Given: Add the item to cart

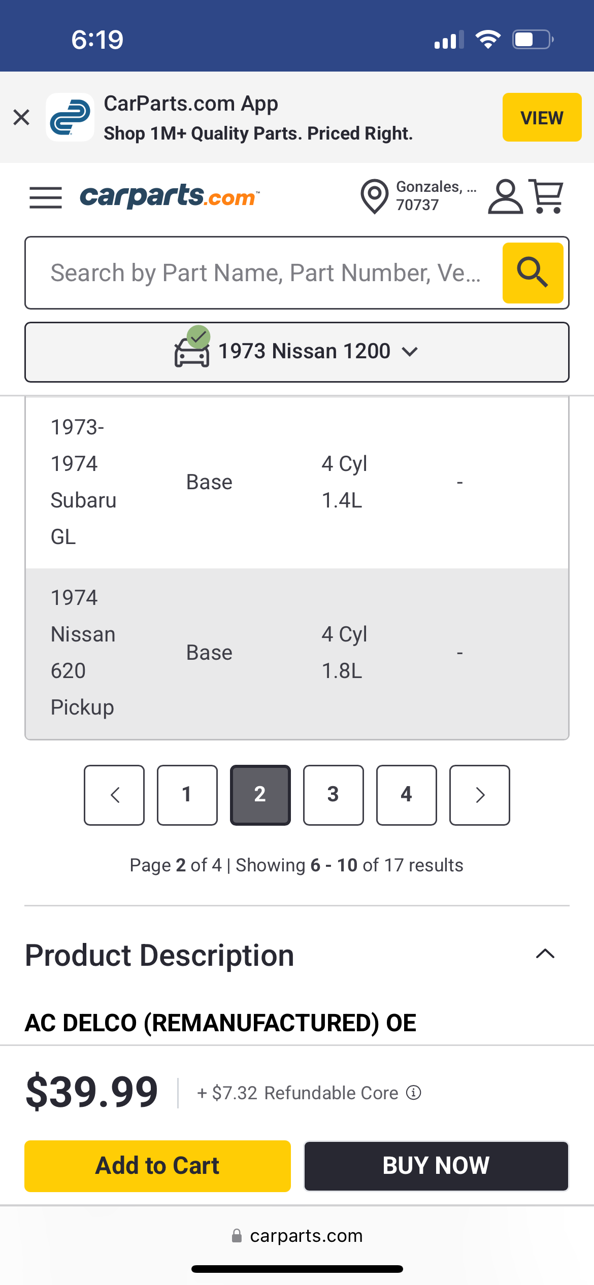Looking at the screenshot, I should (x=157, y=1166).
